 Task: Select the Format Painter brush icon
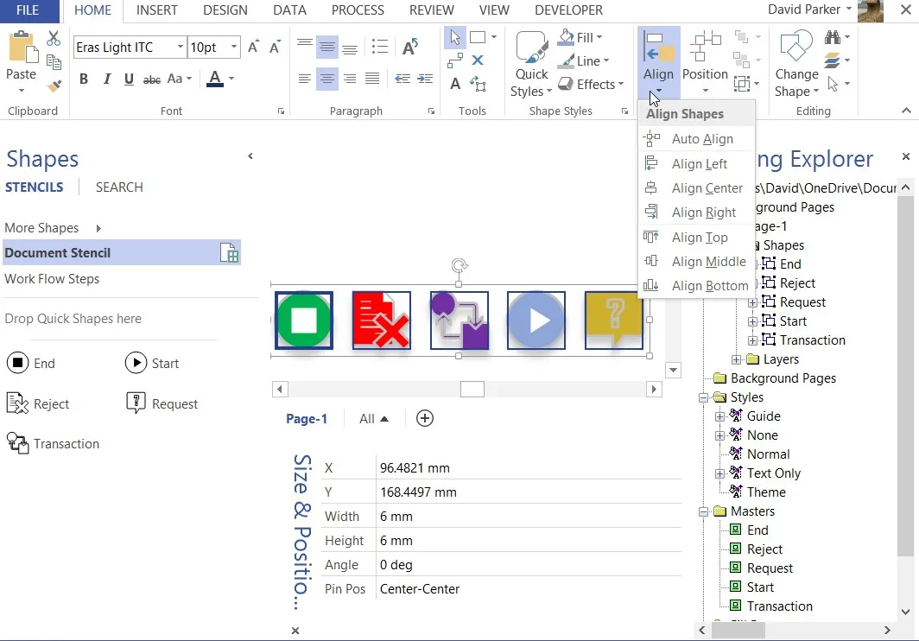coord(54,86)
